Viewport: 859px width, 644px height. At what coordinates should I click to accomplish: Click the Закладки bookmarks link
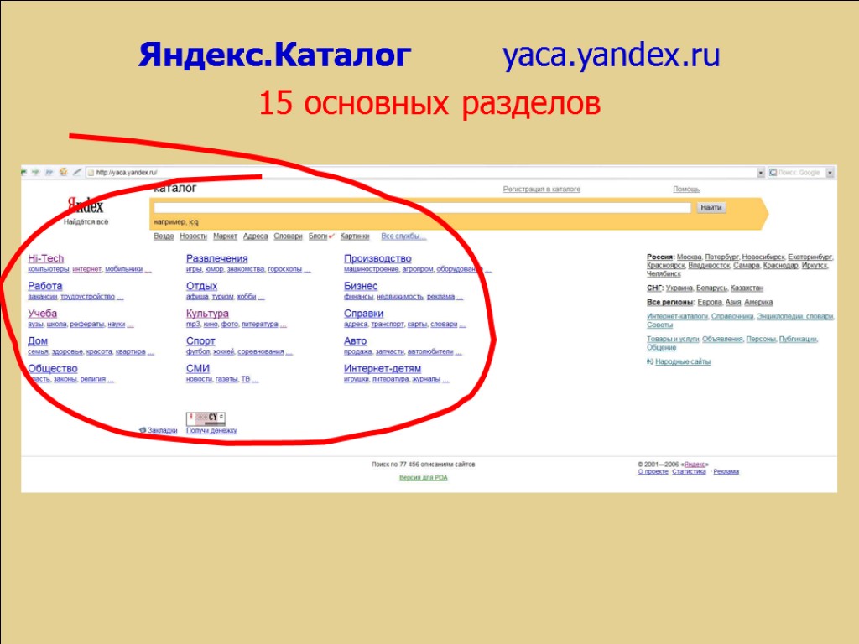click(x=162, y=430)
